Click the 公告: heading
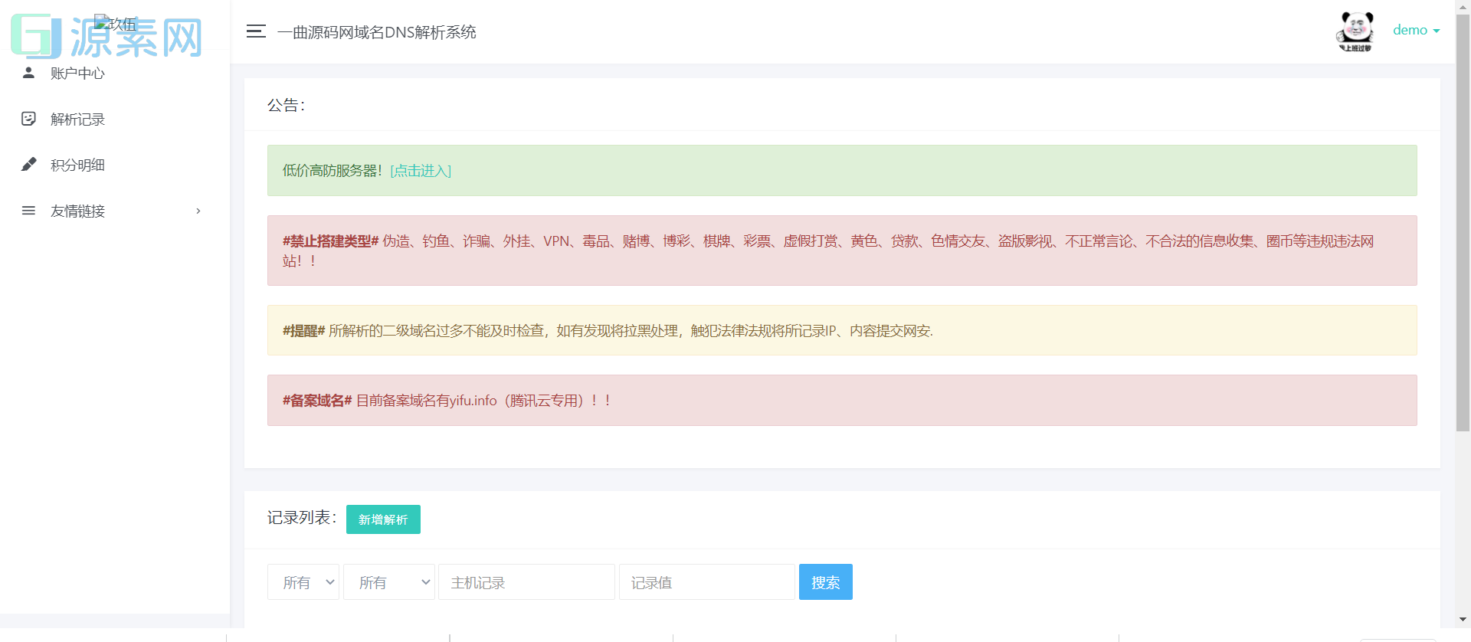Screen dimensions: 1471x642 (286, 105)
